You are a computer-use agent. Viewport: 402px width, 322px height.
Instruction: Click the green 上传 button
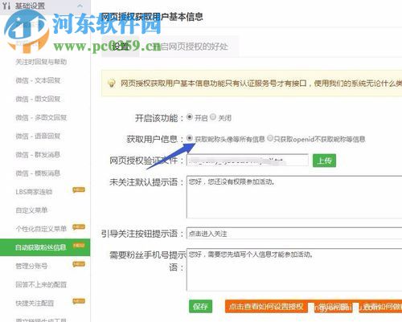[x=324, y=161]
